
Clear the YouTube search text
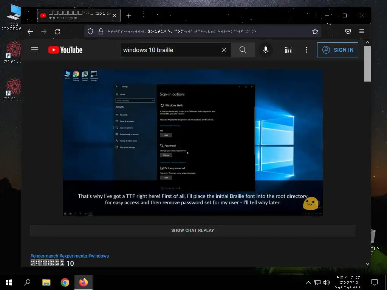(224, 50)
